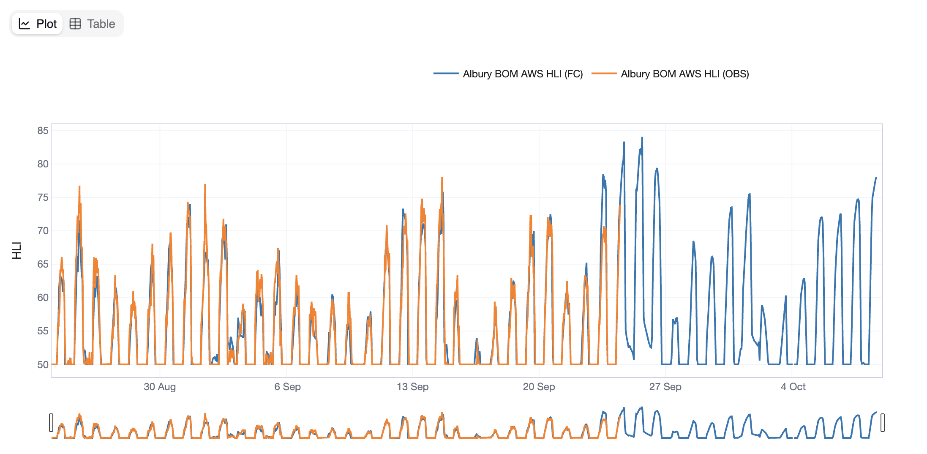Toggle Albury BOM AWS HLI (FC) legend entry
Image resolution: width=927 pixels, height=454 pixels.
[508, 74]
